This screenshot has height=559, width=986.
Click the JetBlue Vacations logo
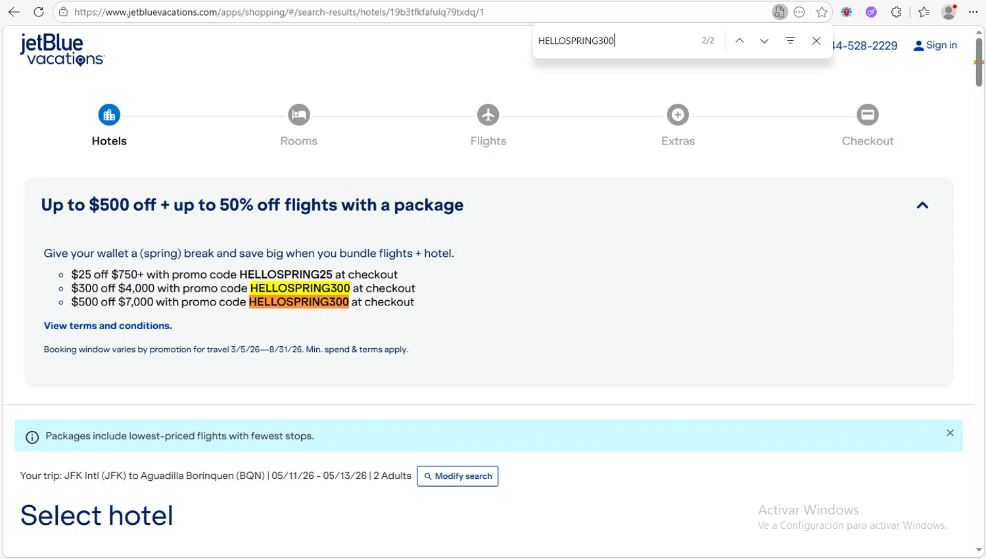click(62, 50)
